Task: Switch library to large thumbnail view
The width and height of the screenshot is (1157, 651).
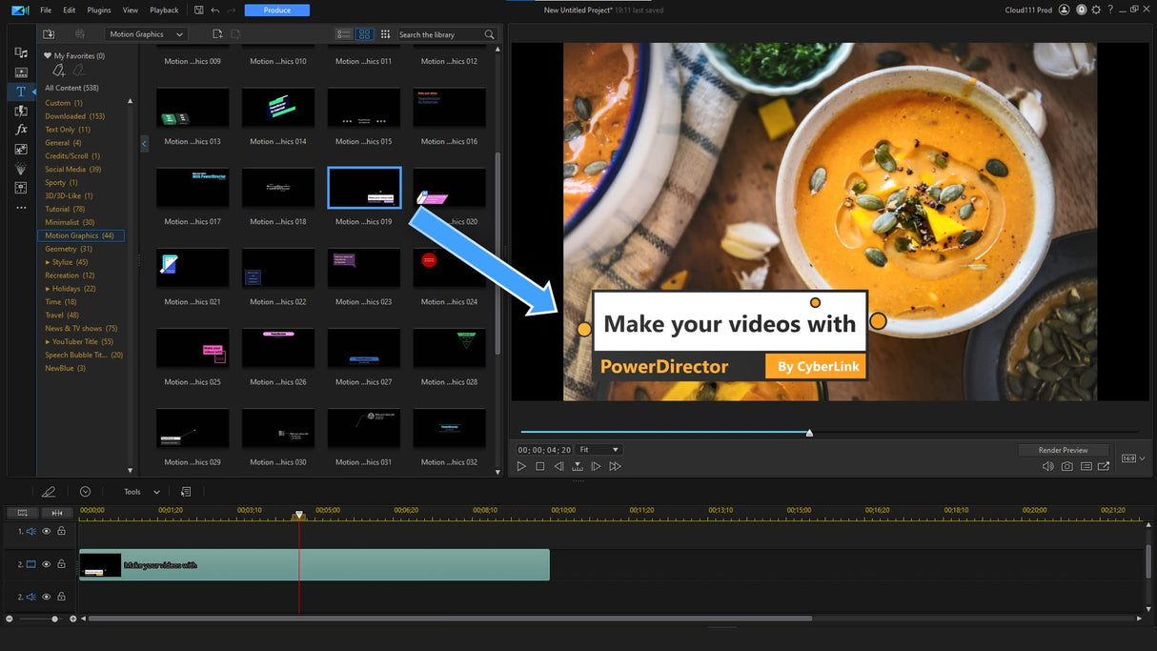Action: coord(364,34)
